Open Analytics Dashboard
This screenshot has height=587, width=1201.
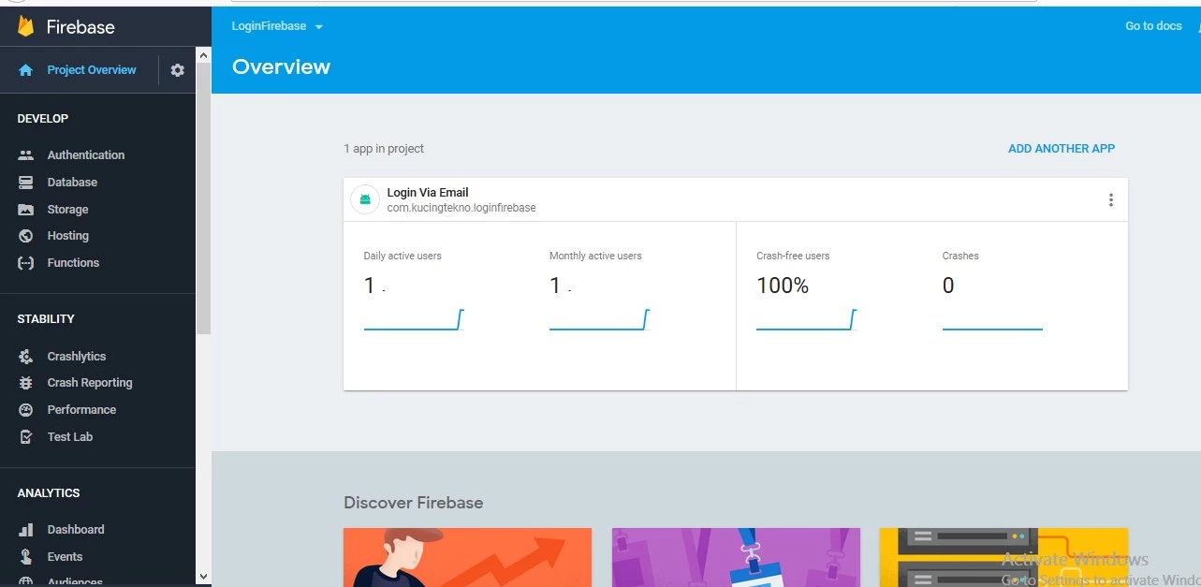click(76, 530)
